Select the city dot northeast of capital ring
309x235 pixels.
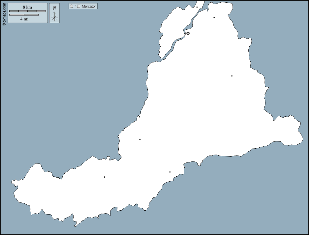214,17
